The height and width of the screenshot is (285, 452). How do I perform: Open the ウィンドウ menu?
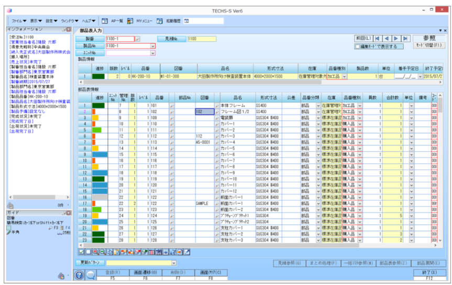click(x=70, y=21)
